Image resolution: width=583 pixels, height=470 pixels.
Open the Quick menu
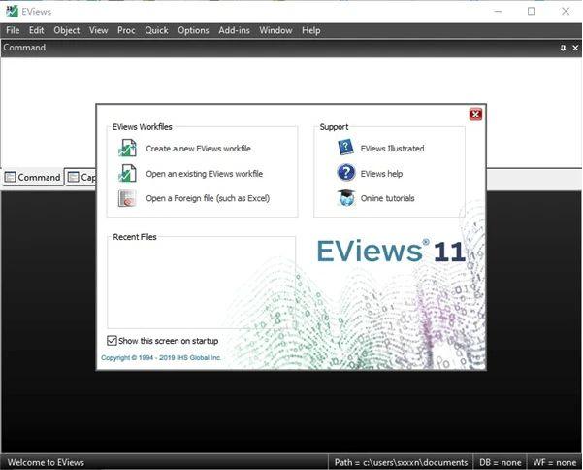click(156, 30)
